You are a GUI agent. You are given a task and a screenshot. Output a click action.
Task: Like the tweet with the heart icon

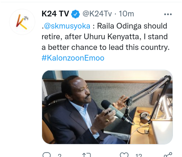[x=124, y=155]
